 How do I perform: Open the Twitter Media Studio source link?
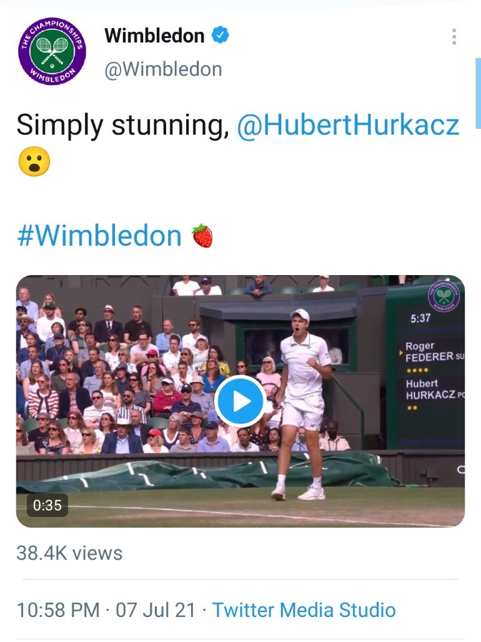pos(304,609)
